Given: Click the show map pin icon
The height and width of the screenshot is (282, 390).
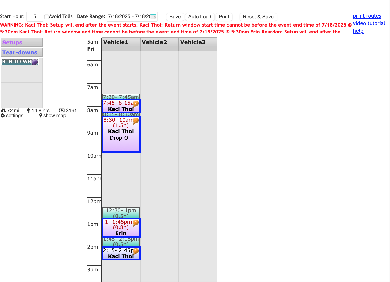Looking at the screenshot, I should 41,115.
